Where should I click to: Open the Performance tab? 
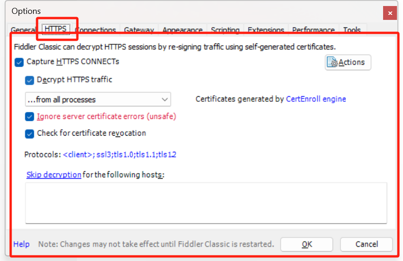(313, 30)
